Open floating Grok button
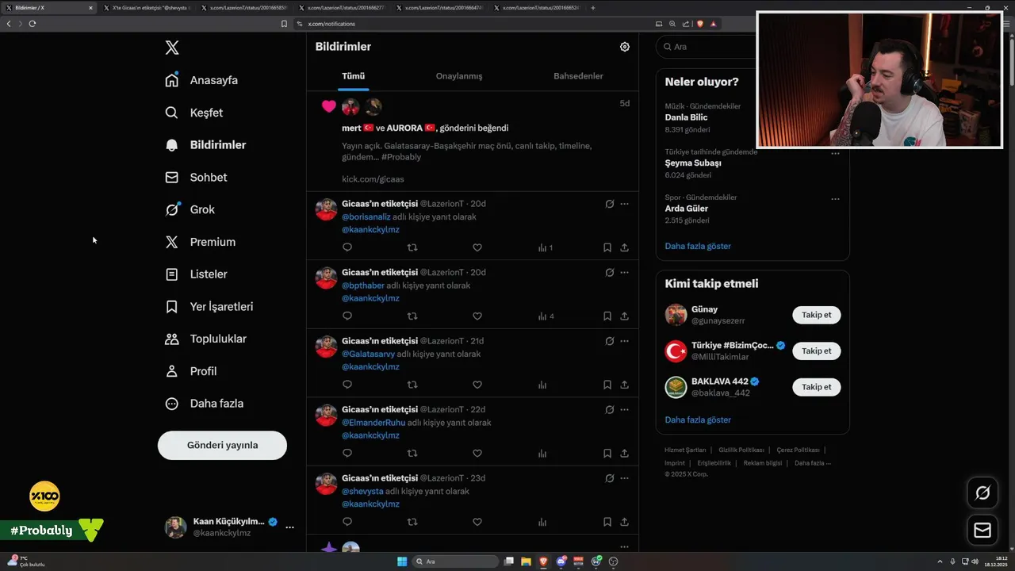Image resolution: width=1015 pixels, height=571 pixels. point(982,493)
